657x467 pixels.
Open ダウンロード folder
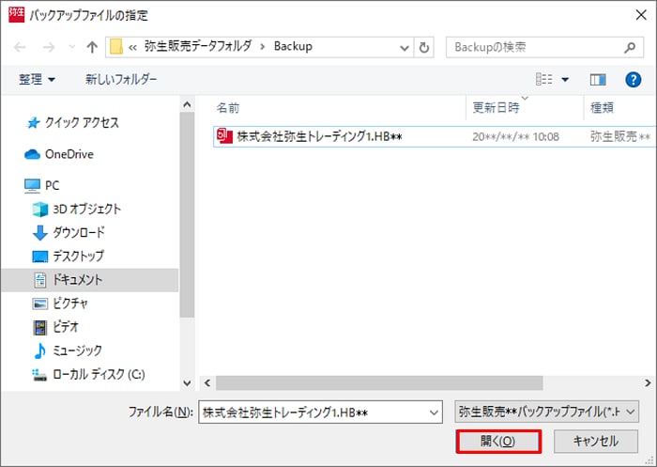click(79, 232)
